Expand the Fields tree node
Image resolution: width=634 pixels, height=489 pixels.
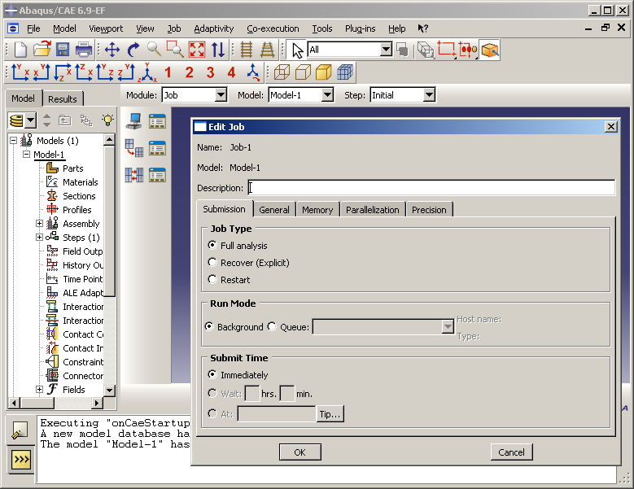(39, 390)
